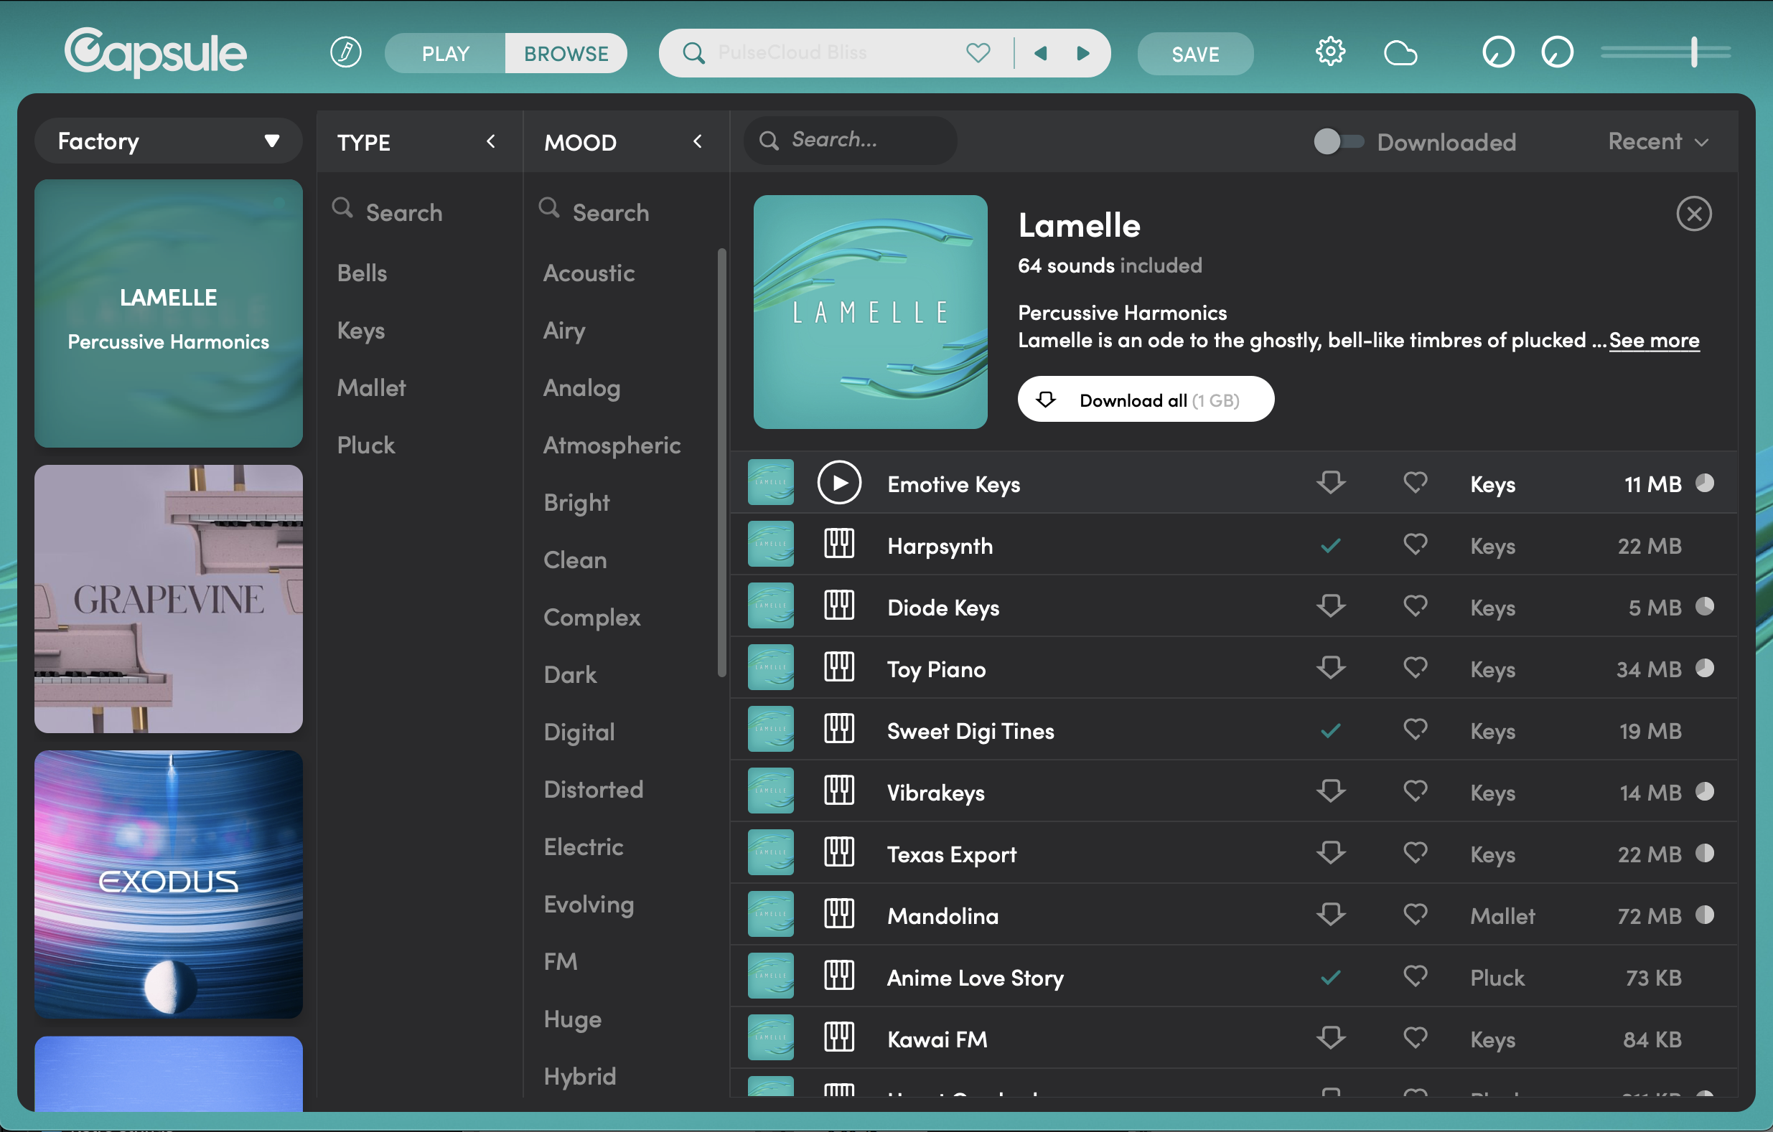This screenshot has height=1132, width=1773.
Task: Toggle the Downloaded filter switch
Action: [x=1338, y=141]
